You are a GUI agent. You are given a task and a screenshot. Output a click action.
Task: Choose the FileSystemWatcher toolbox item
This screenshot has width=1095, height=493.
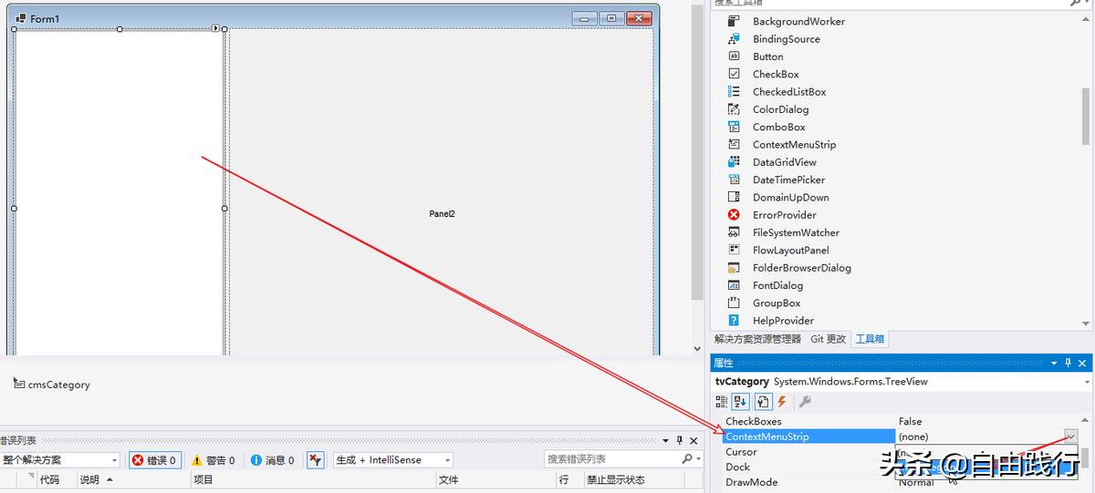click(796, 232)
